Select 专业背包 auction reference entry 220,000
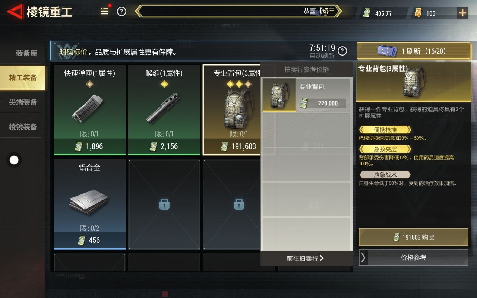The image size is (477, 298). (306, 95)
